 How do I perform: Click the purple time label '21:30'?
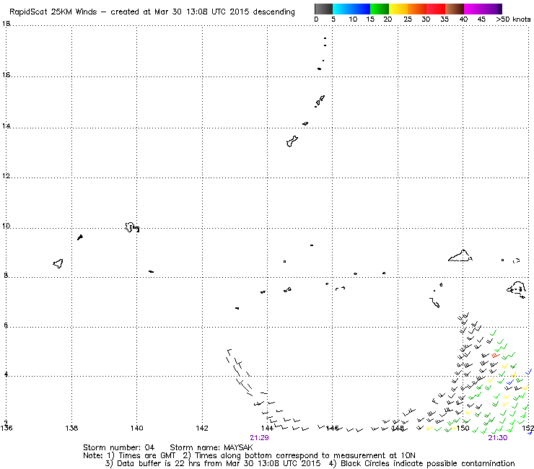pyautogui.click(x=498, y=438)
